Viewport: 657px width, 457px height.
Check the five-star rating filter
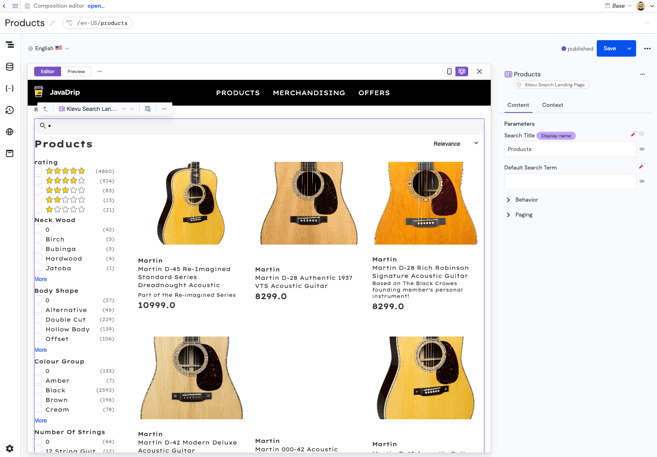click(39, 171)
